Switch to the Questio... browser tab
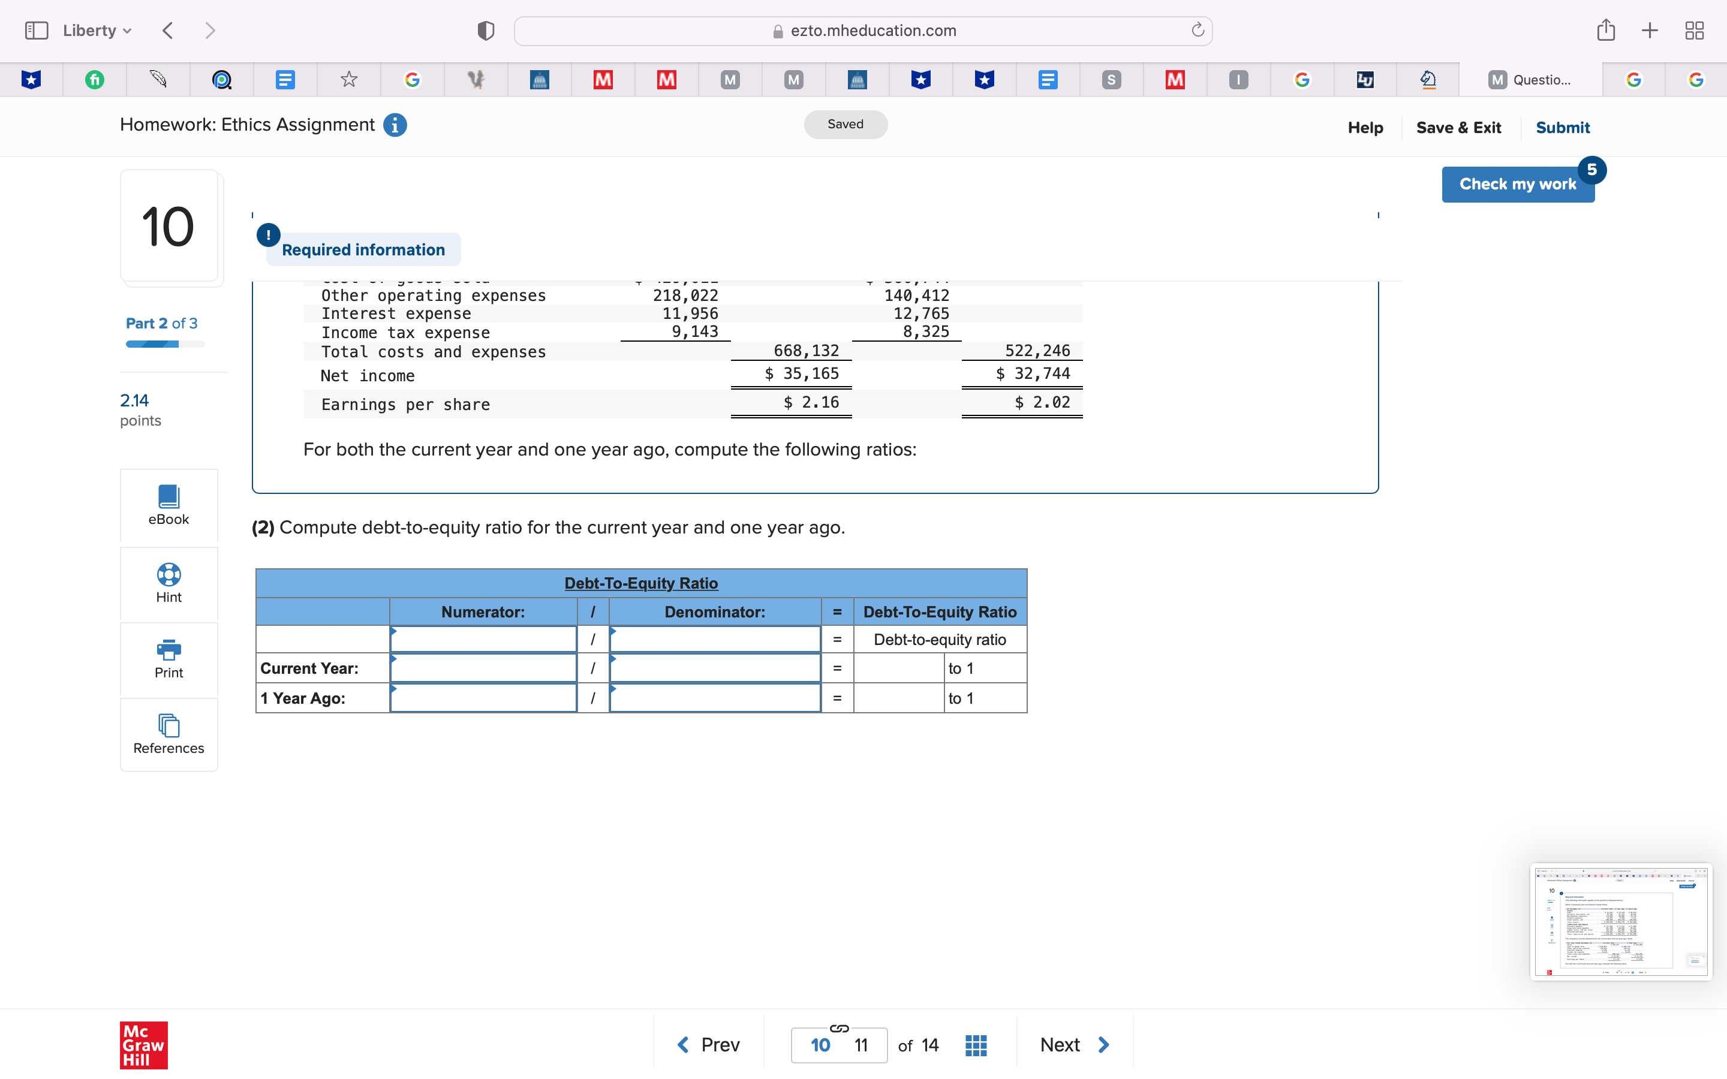Screen dimensions: 1727x1079 tap(1532, 79)
